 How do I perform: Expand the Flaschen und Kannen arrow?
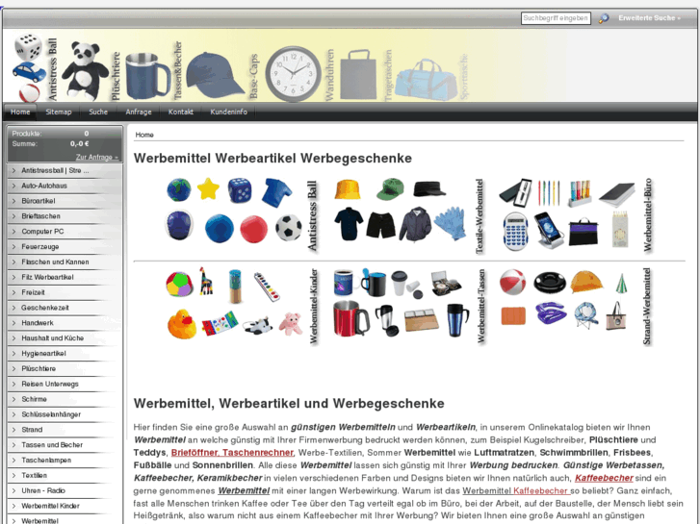(13, 262)
